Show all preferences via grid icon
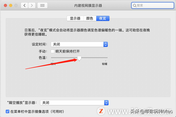This screenshot has height=117, width=176. pyautogui.click(x=42, y=5)
